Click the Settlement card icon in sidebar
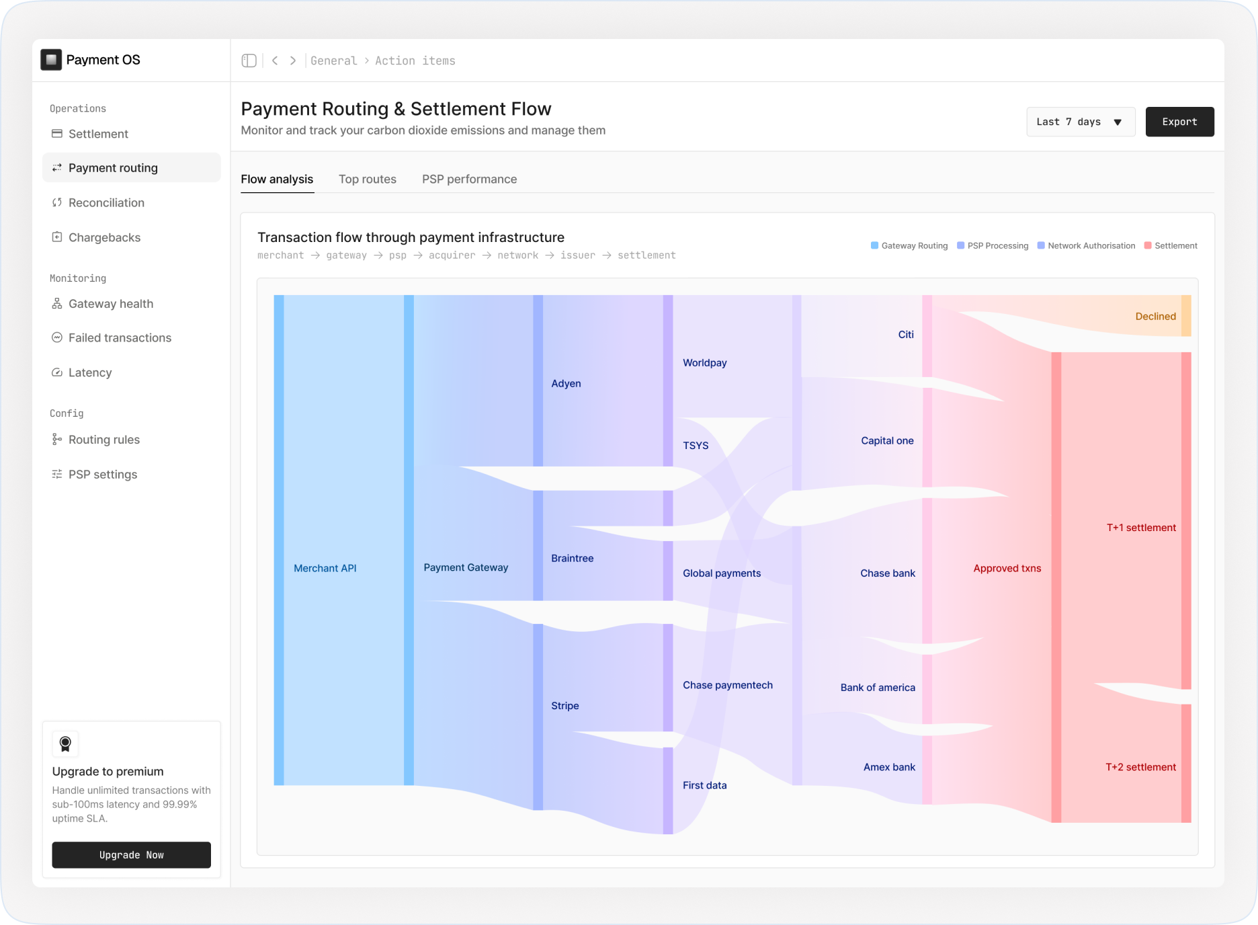Screen dimensions: 1258x925 click(57, 134)
